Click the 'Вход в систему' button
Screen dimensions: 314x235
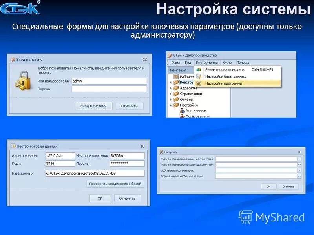(93, 106)
